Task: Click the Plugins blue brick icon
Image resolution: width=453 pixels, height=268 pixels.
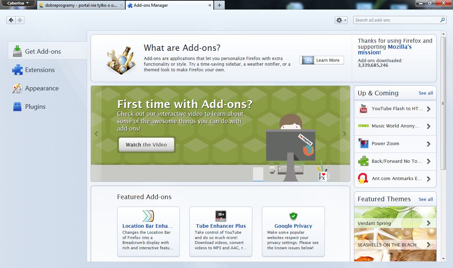Action: pyautogui.click(x=17, y=107)
